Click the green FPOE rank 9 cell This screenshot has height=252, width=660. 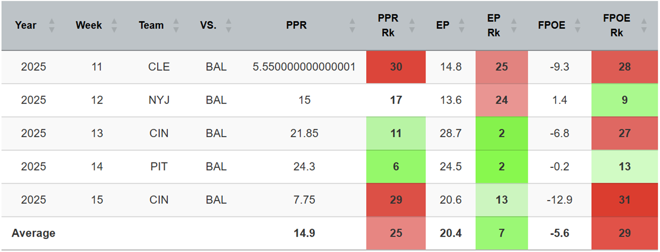coord(625,100)
